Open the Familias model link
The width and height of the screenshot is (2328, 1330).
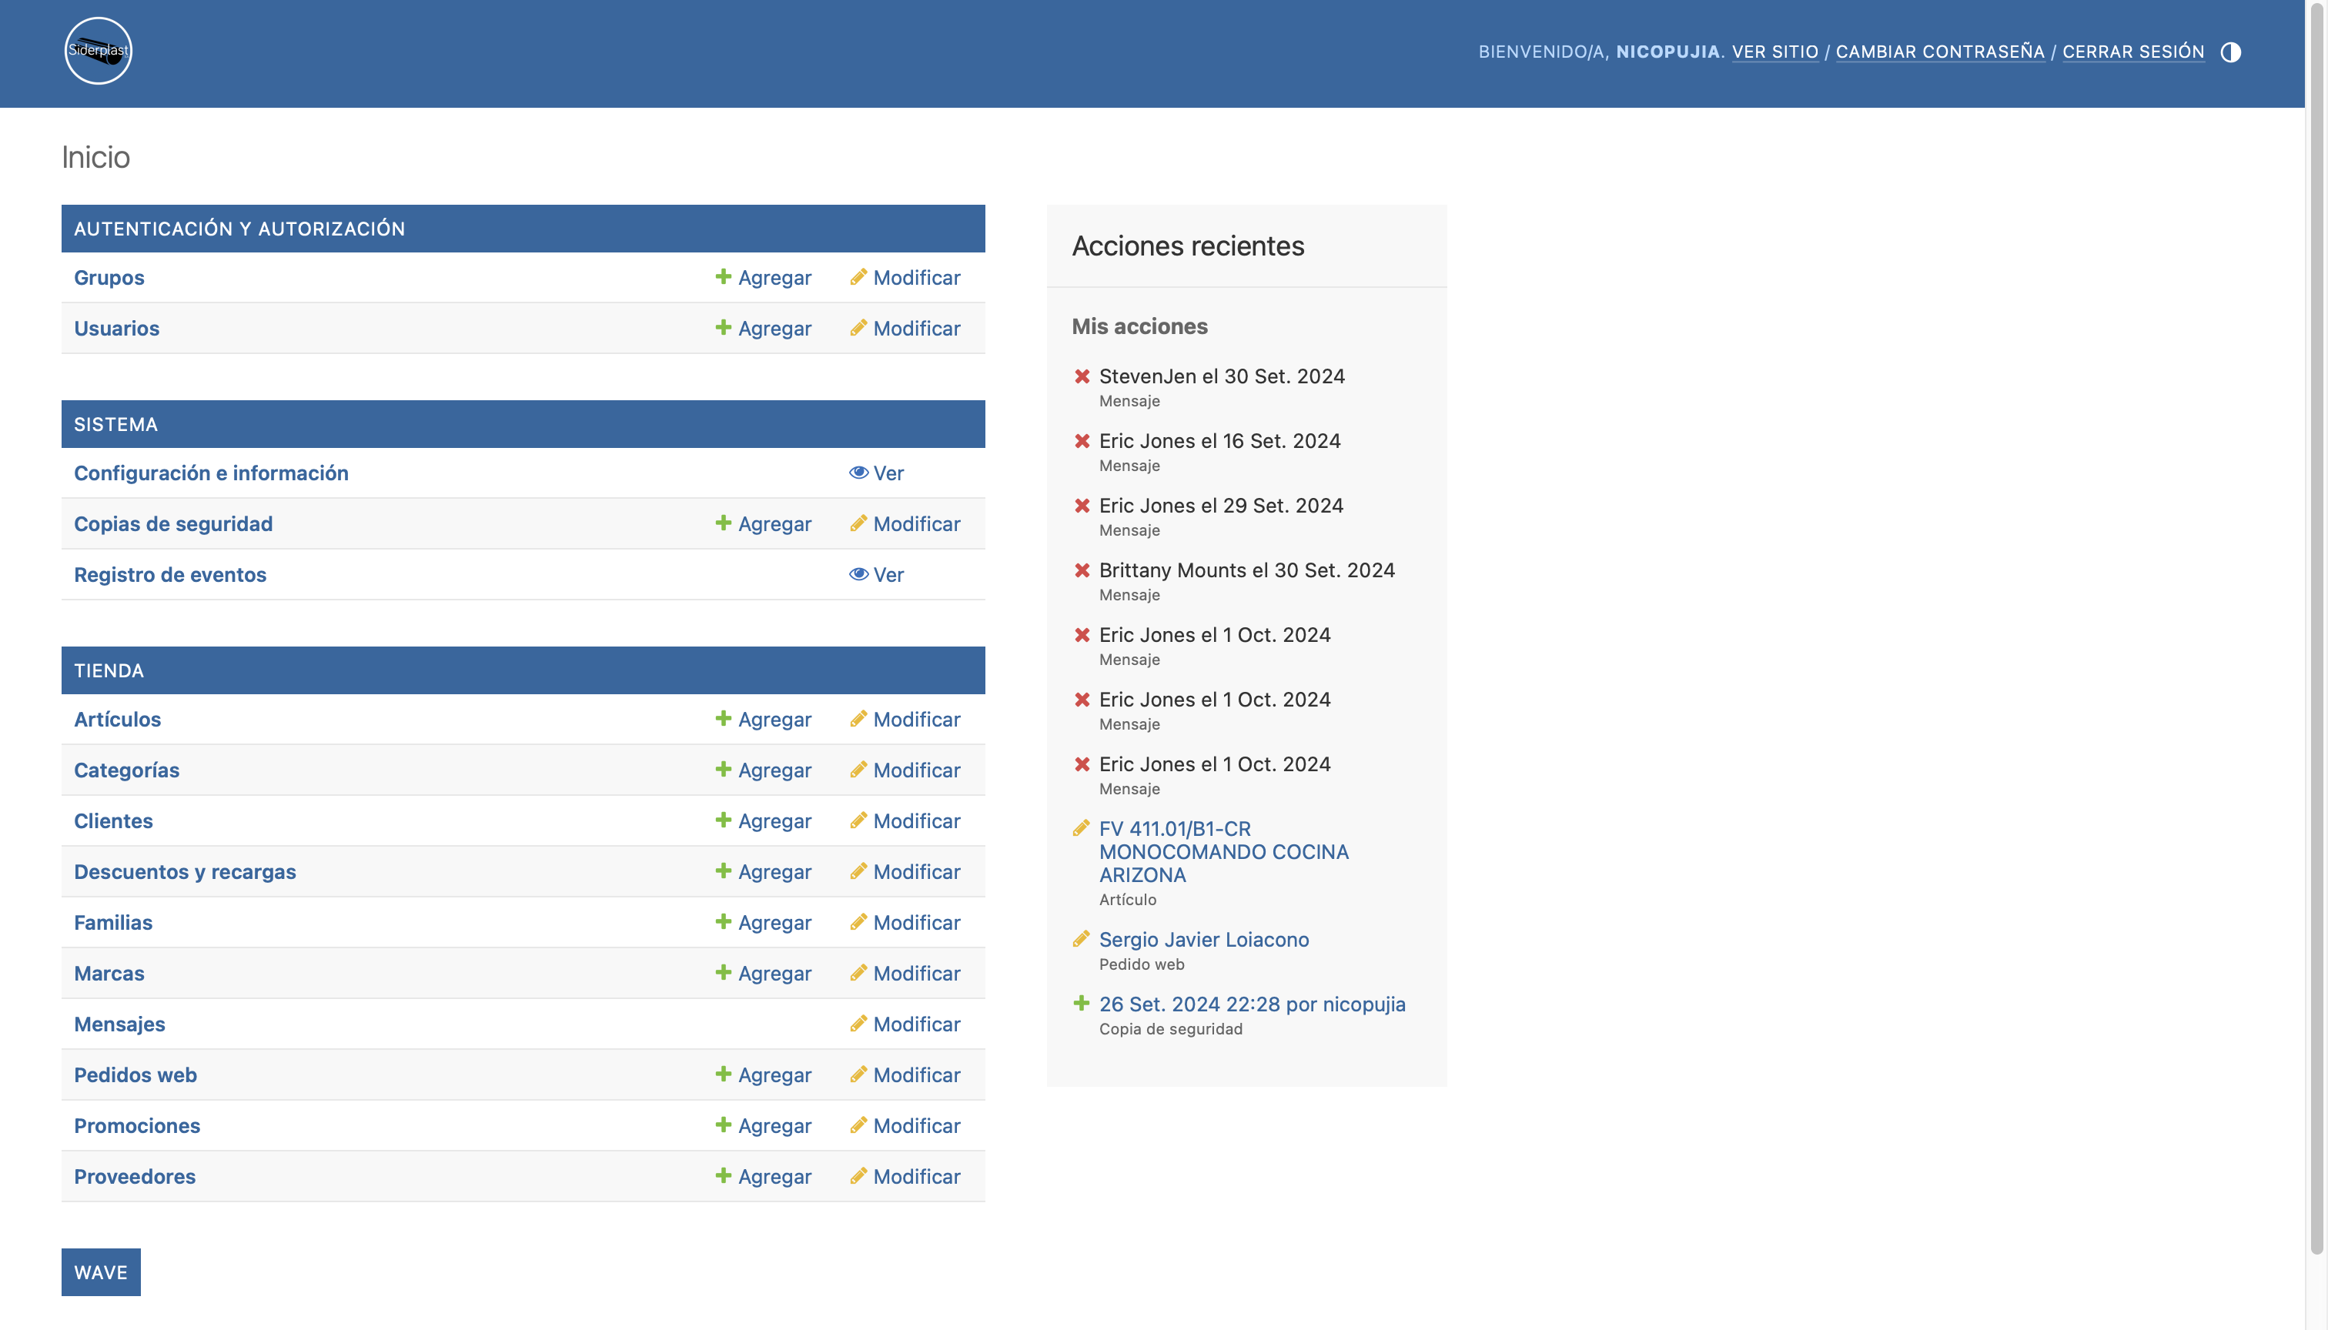pos(113,923)
